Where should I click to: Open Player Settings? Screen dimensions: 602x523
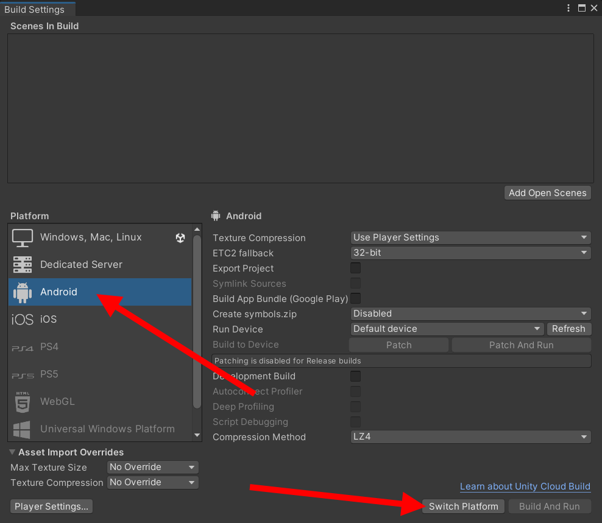(x=51, y=507)
